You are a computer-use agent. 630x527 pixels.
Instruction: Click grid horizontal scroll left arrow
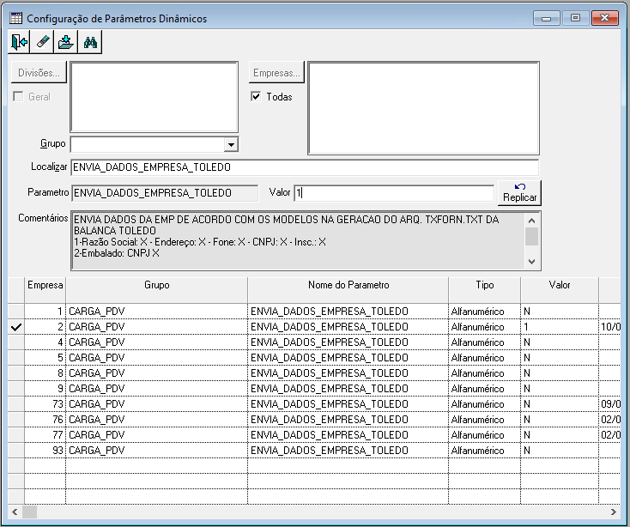pyautogui.click(x=15, y=512)
